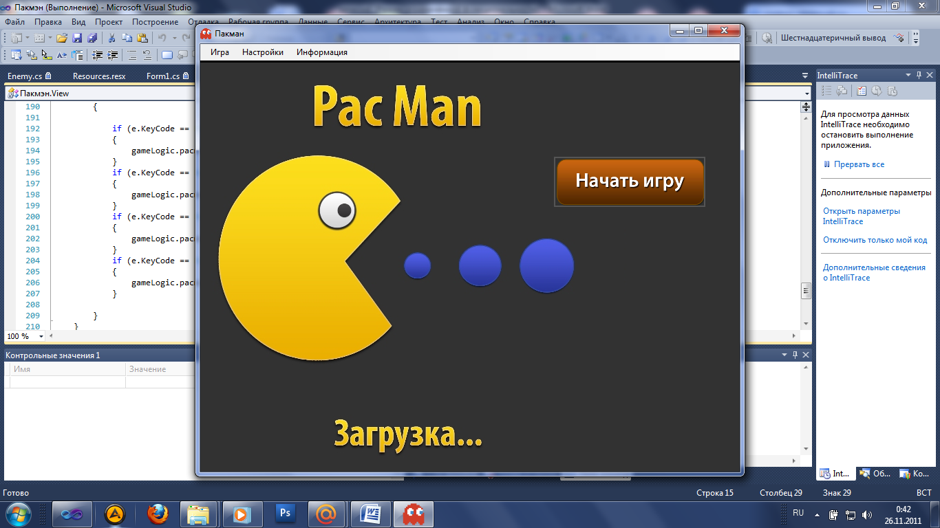Click the Cut scissors icon
940x528 pixels.
112,38
